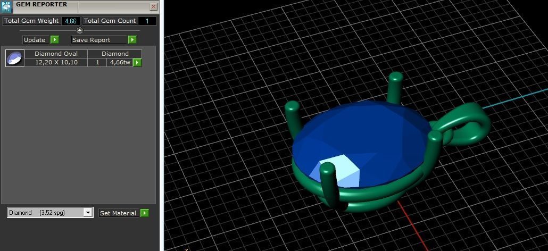This screenshot has height=251, width=548.
Task: Click the Gem Reporter panel icon
Action: [7, 6]
